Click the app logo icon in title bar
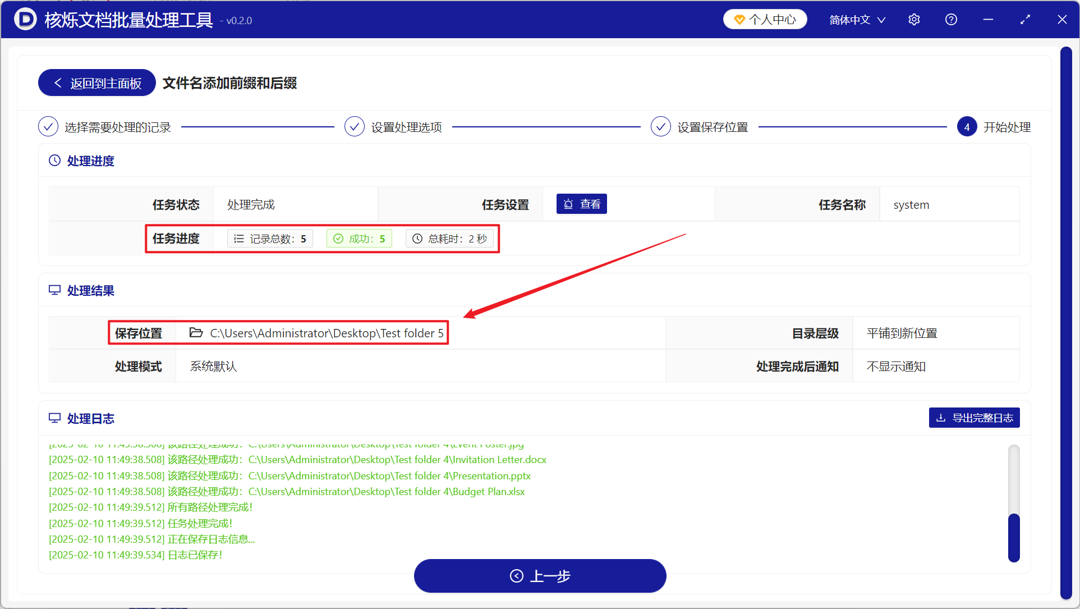The image size is (1080, 609). coord(25,20)
